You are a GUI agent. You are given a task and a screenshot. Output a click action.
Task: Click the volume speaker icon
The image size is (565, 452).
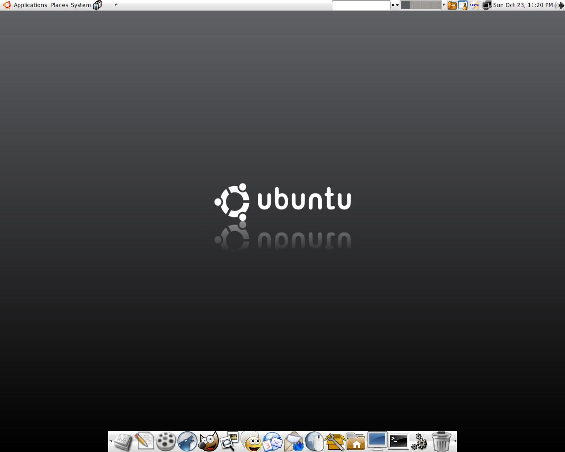[559, 5]
